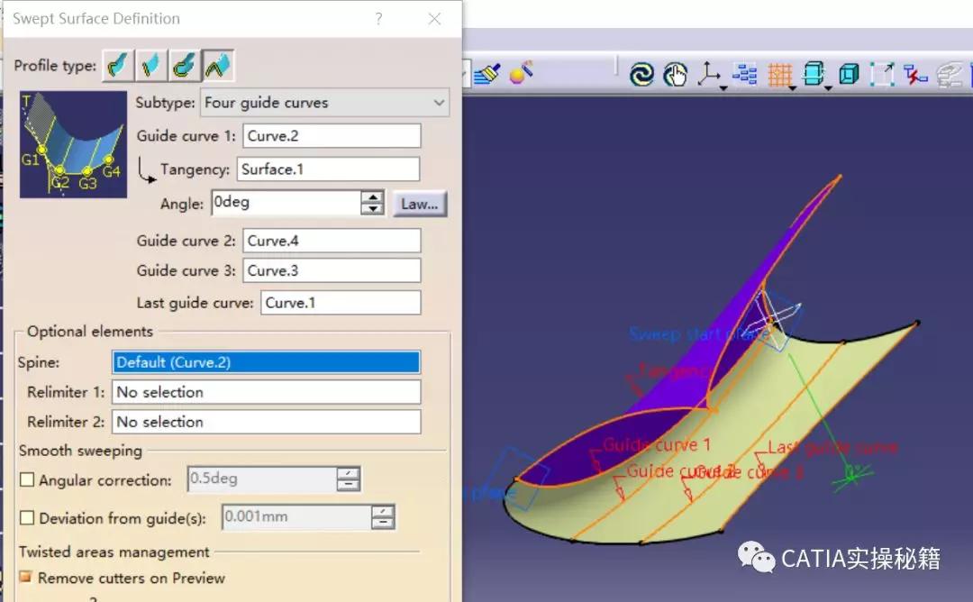This screenshot has width=973, height=602.
Task: Enable the Angular correction checkbox
Action: pyautogui.click(x=27, y=480)
